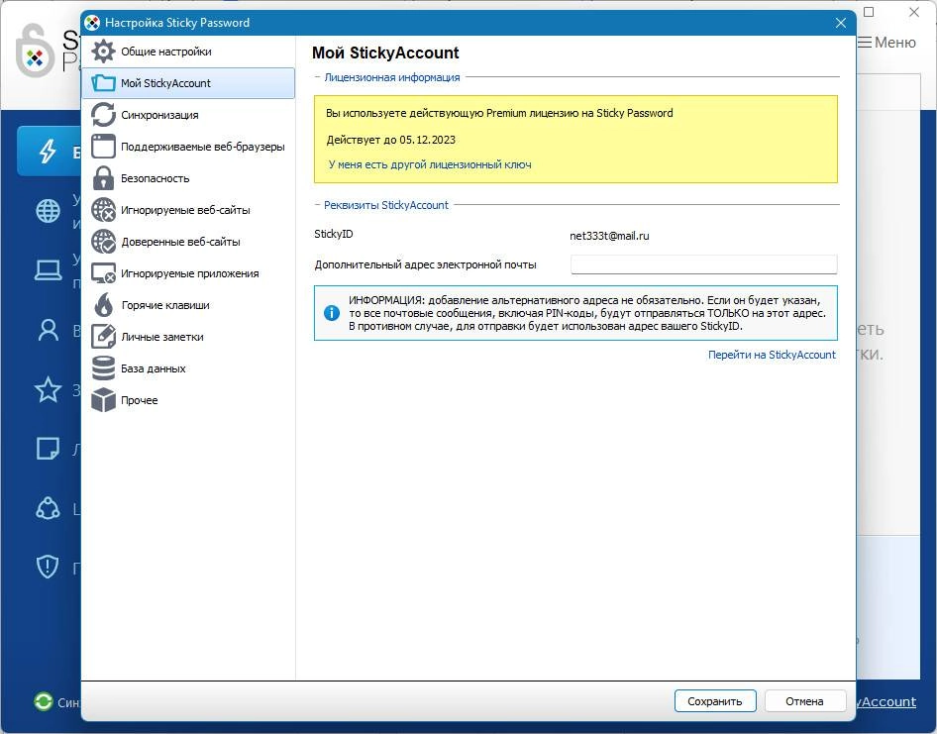Click the StickyID email net333t@mail.ru
937x734 pixels.
[609, 236]
